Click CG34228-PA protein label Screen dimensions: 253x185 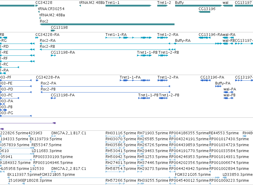48,77
